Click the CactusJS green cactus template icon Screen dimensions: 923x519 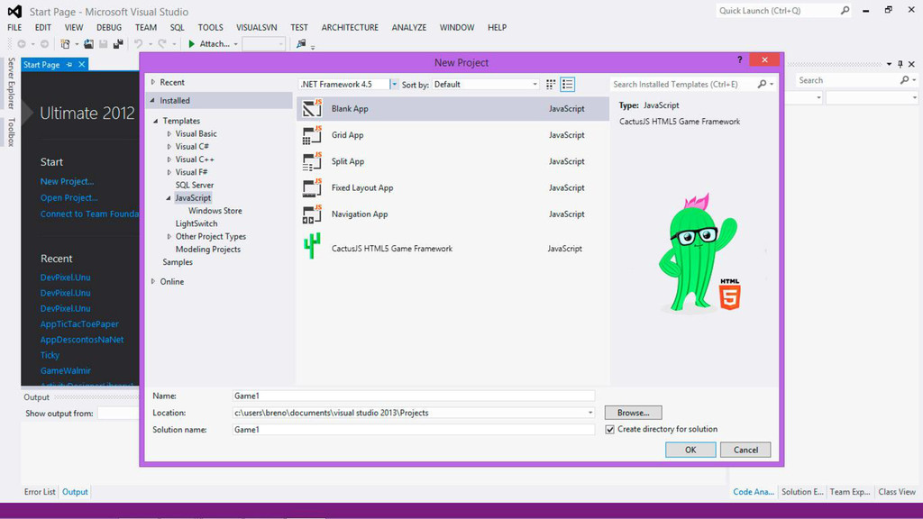(x=312, y=246)
